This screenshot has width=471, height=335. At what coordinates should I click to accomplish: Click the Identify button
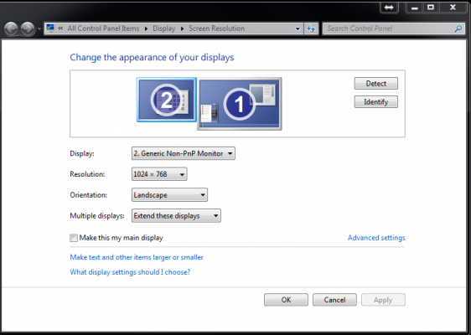(x=375, y=102)
